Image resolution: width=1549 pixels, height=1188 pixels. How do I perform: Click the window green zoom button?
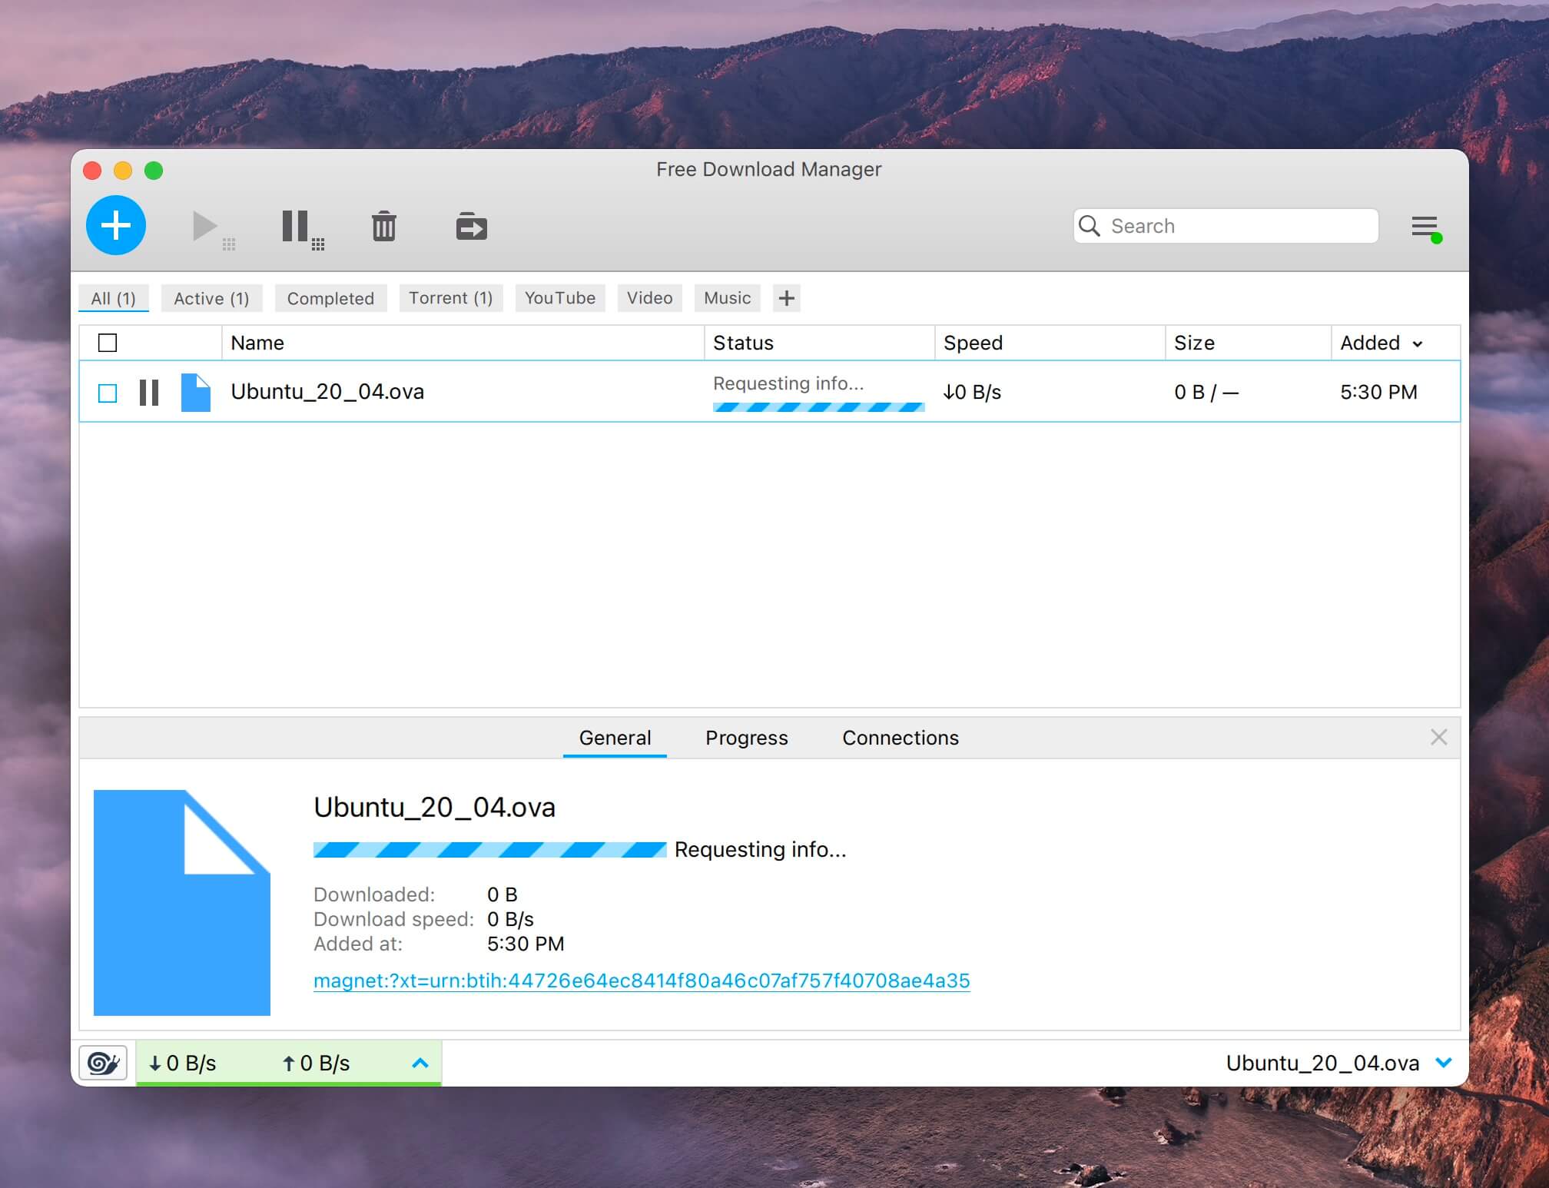154,171
